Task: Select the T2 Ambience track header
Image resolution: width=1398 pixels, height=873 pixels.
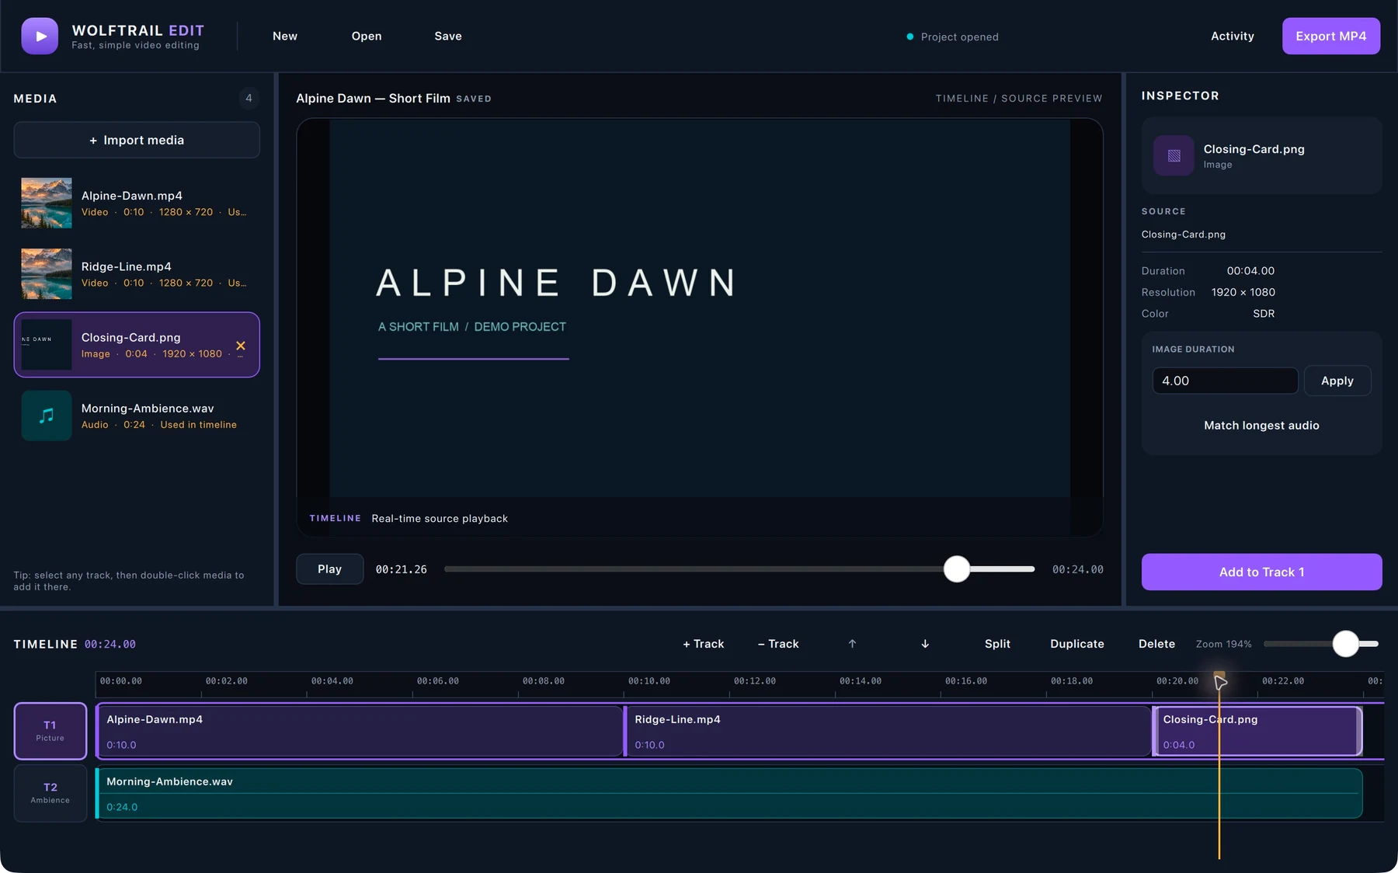Action: 50,793
